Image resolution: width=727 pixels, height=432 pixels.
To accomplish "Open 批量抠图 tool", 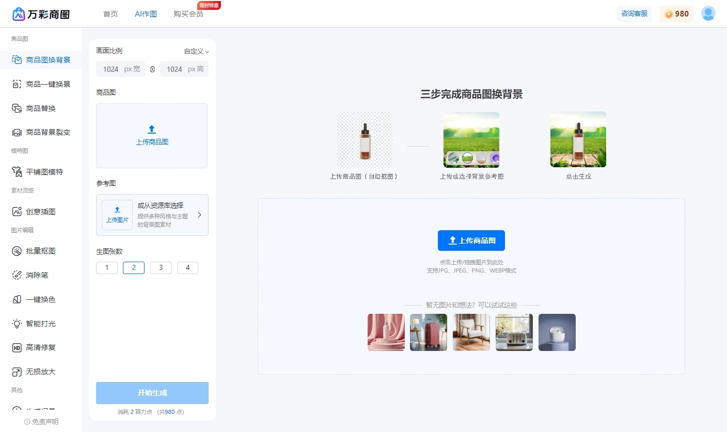I will pos(41,251).
